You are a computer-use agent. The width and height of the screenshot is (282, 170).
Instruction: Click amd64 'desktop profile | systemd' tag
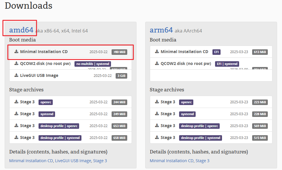click(60, 138)
